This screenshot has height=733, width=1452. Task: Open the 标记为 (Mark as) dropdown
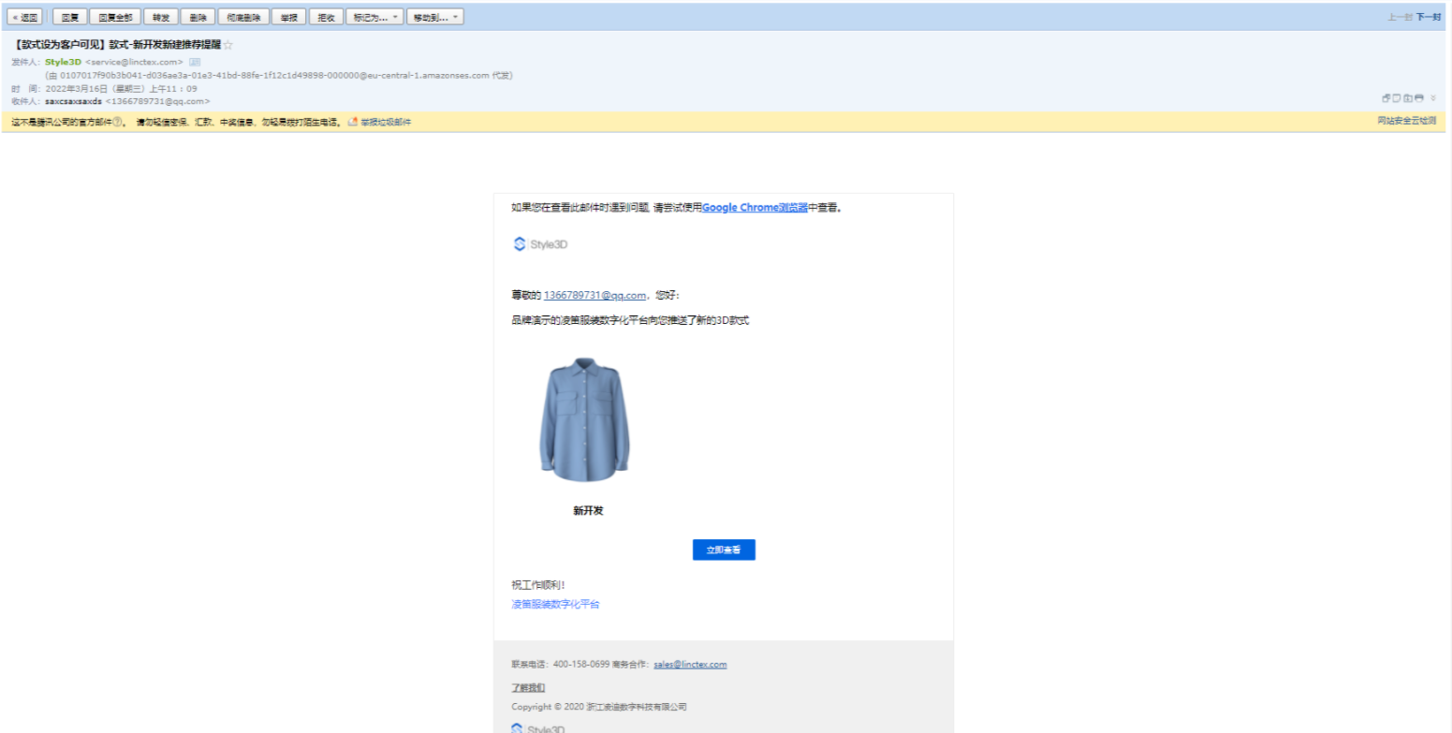click(374, 17)
